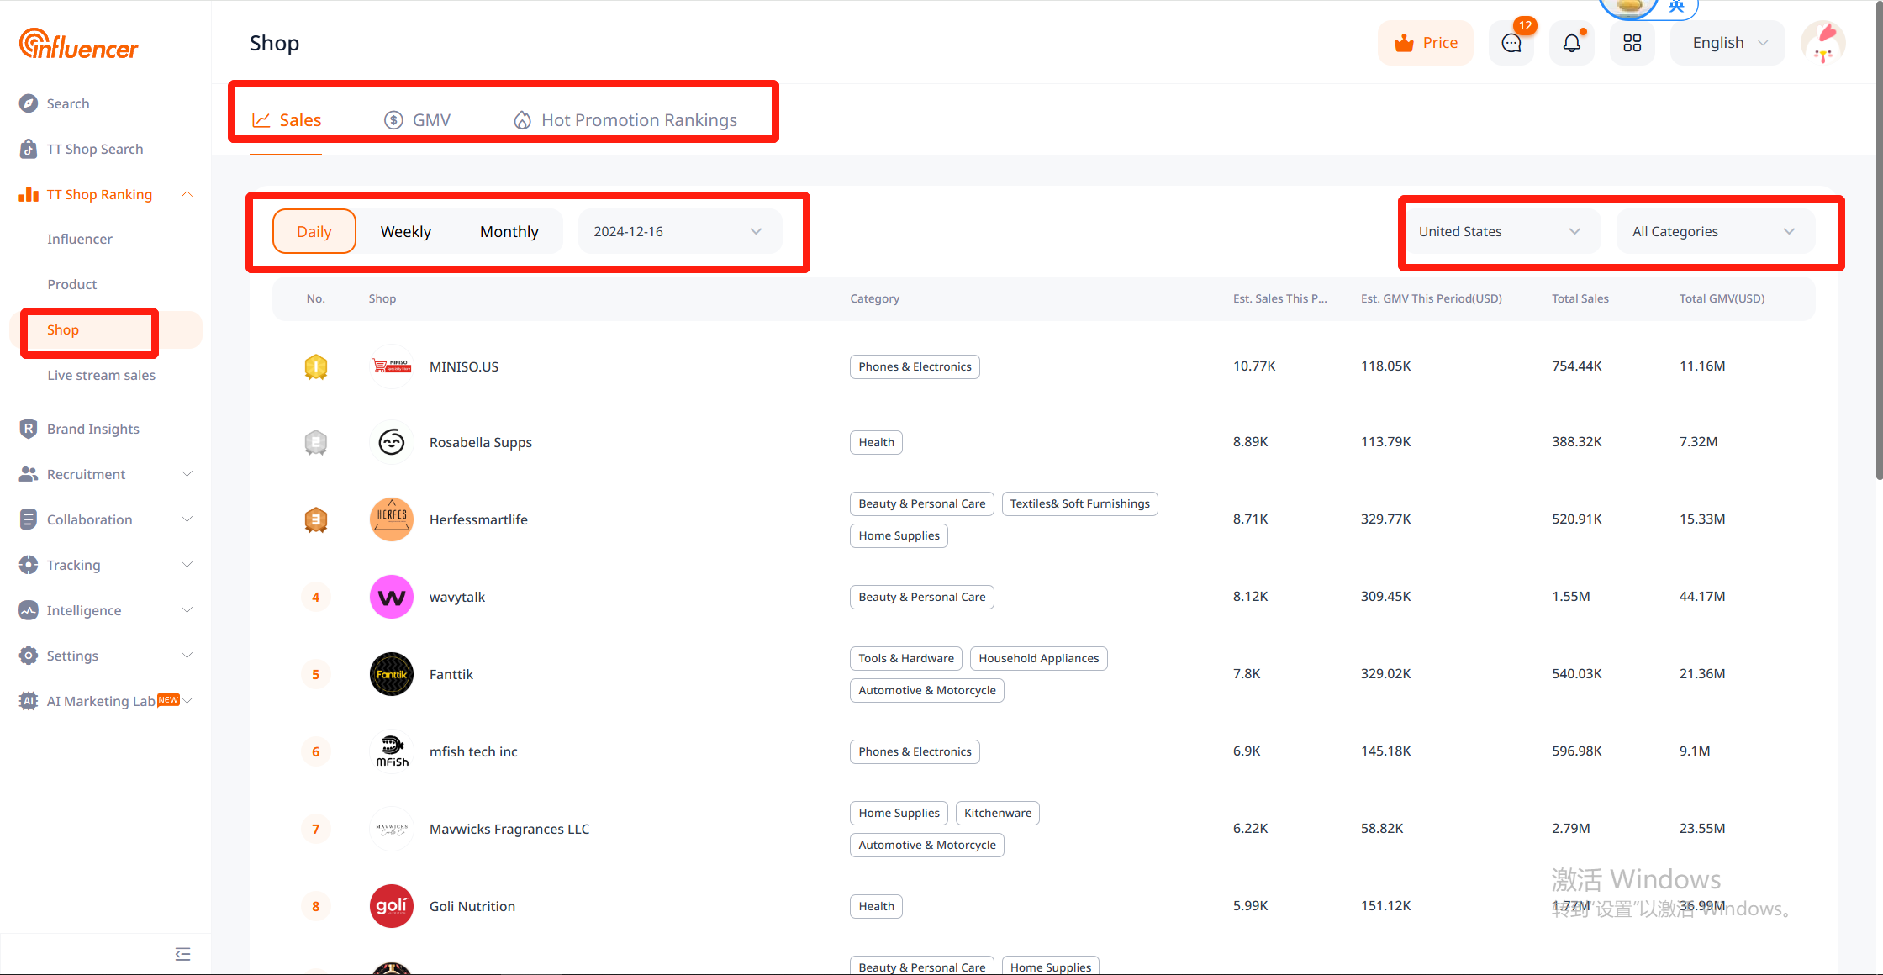This screenshot has height=975, width=1883.
Task: Click the TT Shop Search icon
Action: tap(29, 149)
